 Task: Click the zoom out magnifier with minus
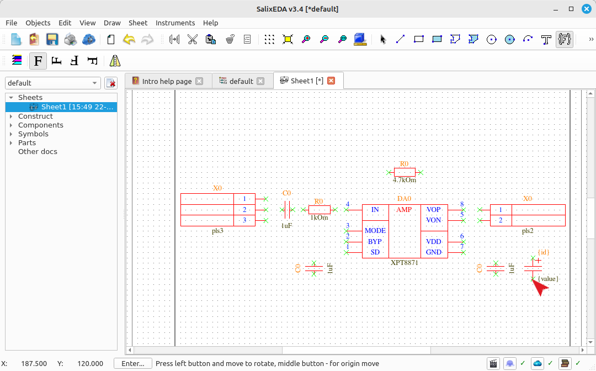tap(324, 39)
